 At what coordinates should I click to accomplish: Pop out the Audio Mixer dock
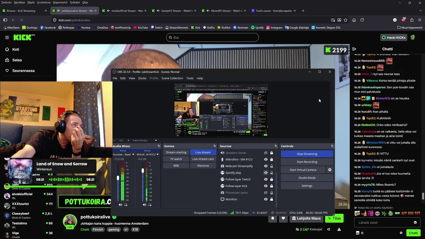[x=159, y=146]
